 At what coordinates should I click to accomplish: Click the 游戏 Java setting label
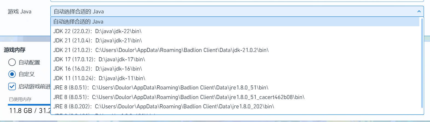(20, 11)
